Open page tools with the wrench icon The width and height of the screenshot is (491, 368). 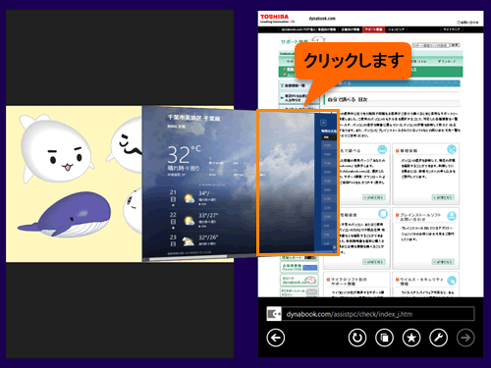(x=439, y=338)
